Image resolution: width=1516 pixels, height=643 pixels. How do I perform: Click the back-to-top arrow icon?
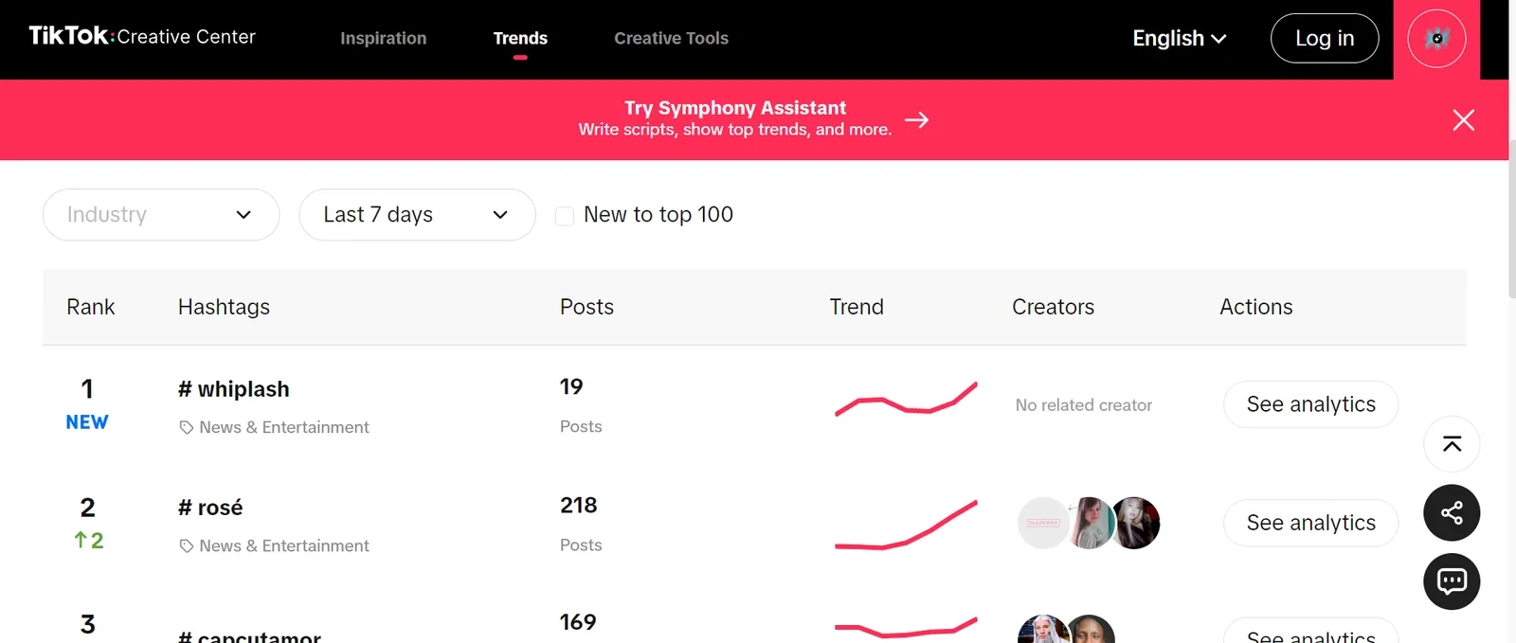1452,444
